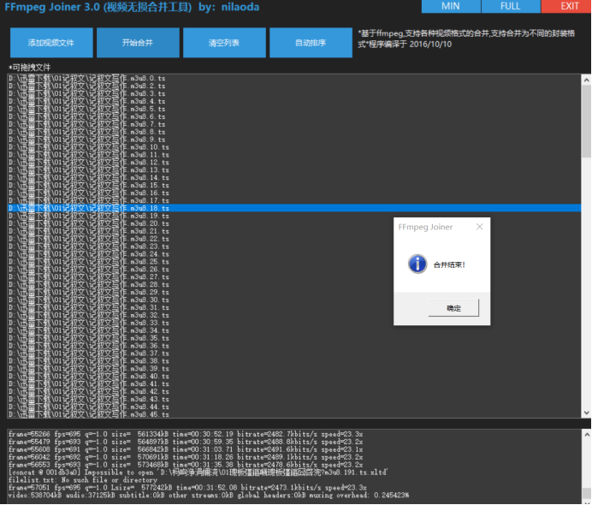Minimize window using MIN button
The image size is (592, 505).
tap(451, 7)
